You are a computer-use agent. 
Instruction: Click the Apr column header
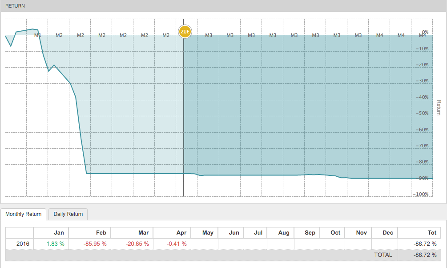pos(181,233)
